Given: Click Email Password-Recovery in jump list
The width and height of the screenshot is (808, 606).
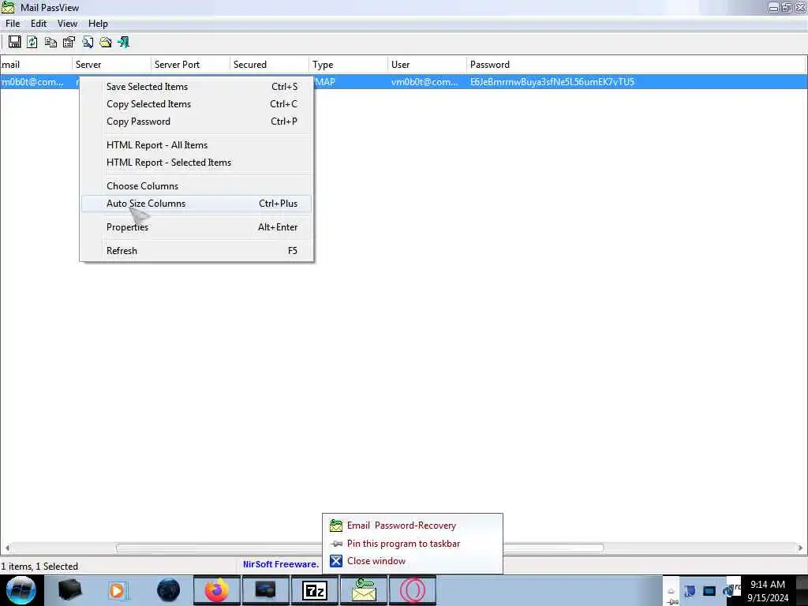Looking at the screenshot, I should click(412, 526).
